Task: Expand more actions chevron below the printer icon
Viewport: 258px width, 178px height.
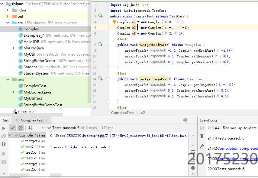Action: [193, 173]
